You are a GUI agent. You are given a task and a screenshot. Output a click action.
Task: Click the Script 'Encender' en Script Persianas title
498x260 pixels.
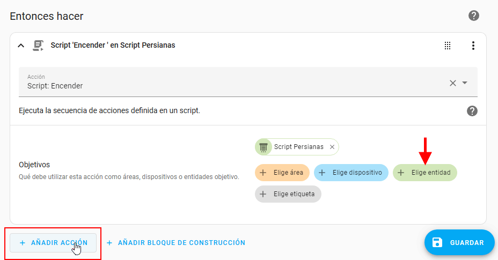(x=113, y=46)
